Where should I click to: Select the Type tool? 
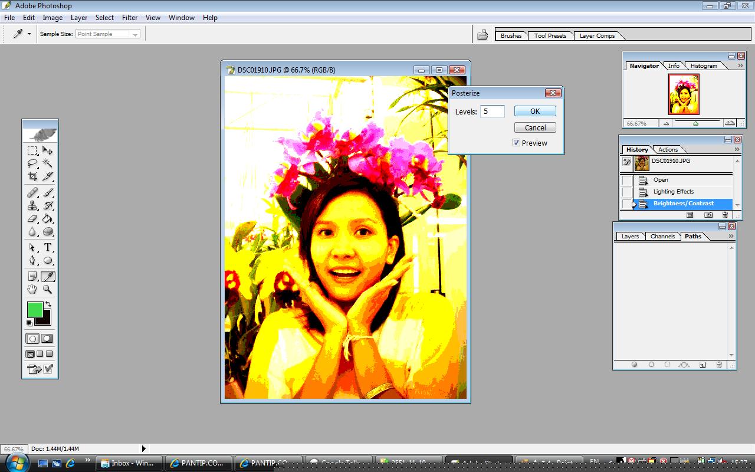48,248
